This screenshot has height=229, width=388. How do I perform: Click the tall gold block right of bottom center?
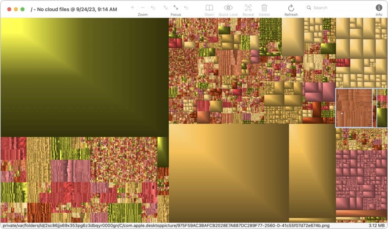(312, 170)
